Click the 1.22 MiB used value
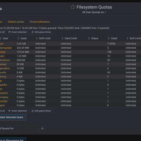The height and width of the screenshot is (141, 141). pos(22,56)
